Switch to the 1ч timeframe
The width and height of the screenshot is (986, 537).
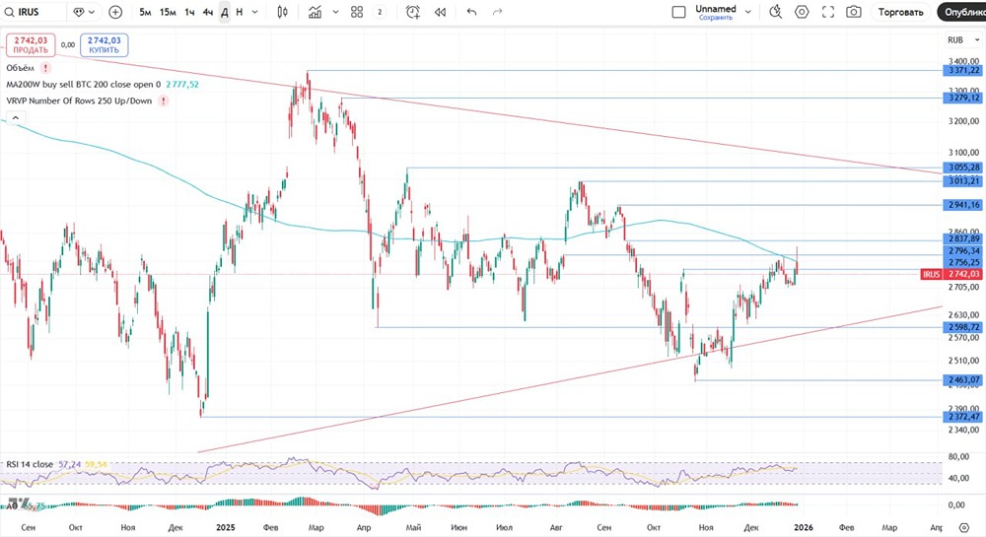[x=189, y=12]
